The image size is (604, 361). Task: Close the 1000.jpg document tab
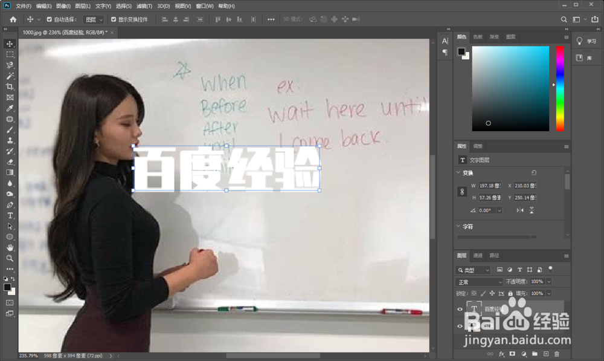112,33
